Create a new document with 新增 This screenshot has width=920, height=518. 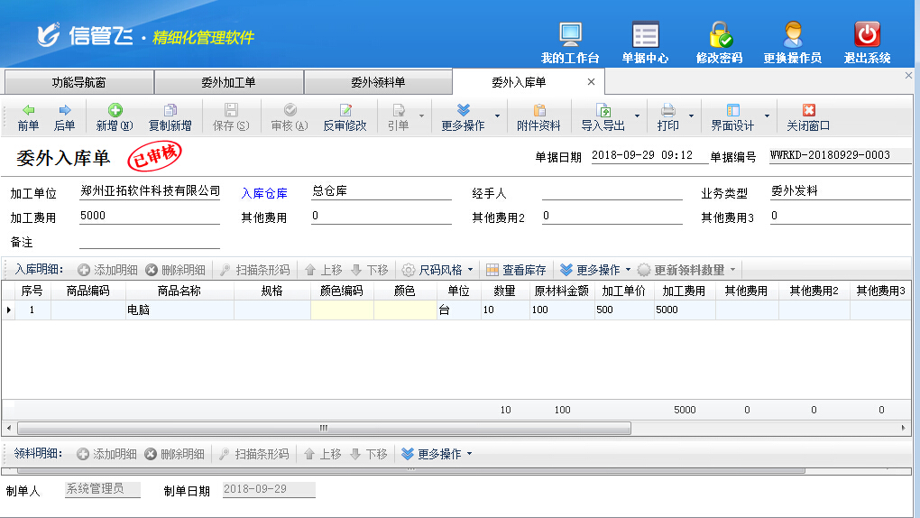coord(115,117)
